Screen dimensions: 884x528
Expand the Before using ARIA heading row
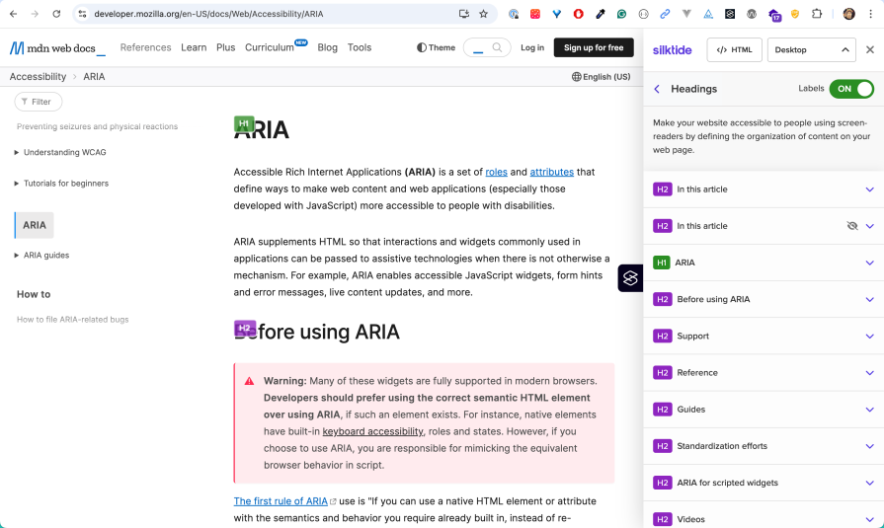tap(869, 299)
